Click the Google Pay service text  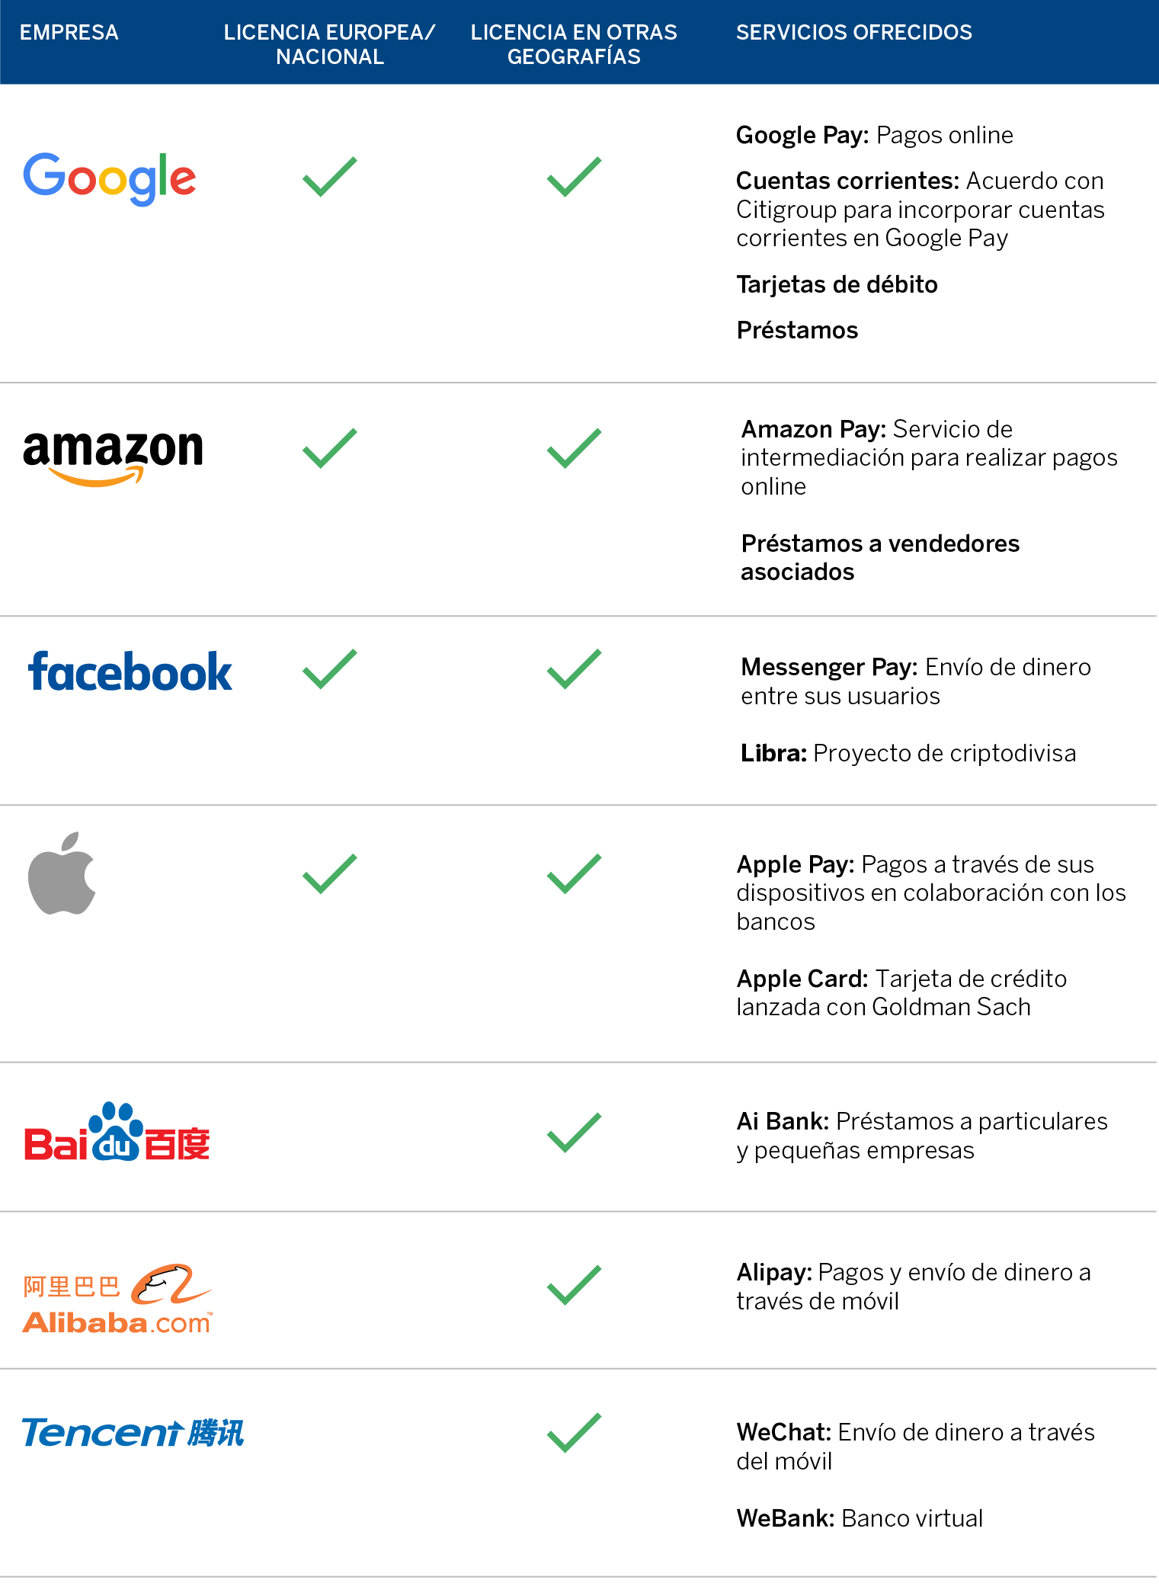[875, 135]
